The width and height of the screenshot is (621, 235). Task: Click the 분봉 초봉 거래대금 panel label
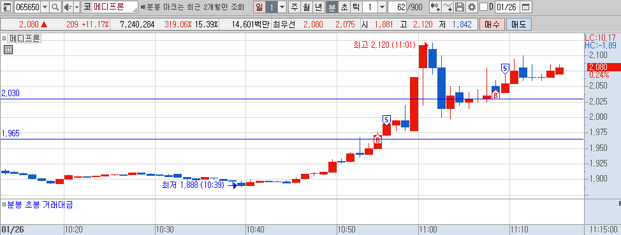(40, 205)
